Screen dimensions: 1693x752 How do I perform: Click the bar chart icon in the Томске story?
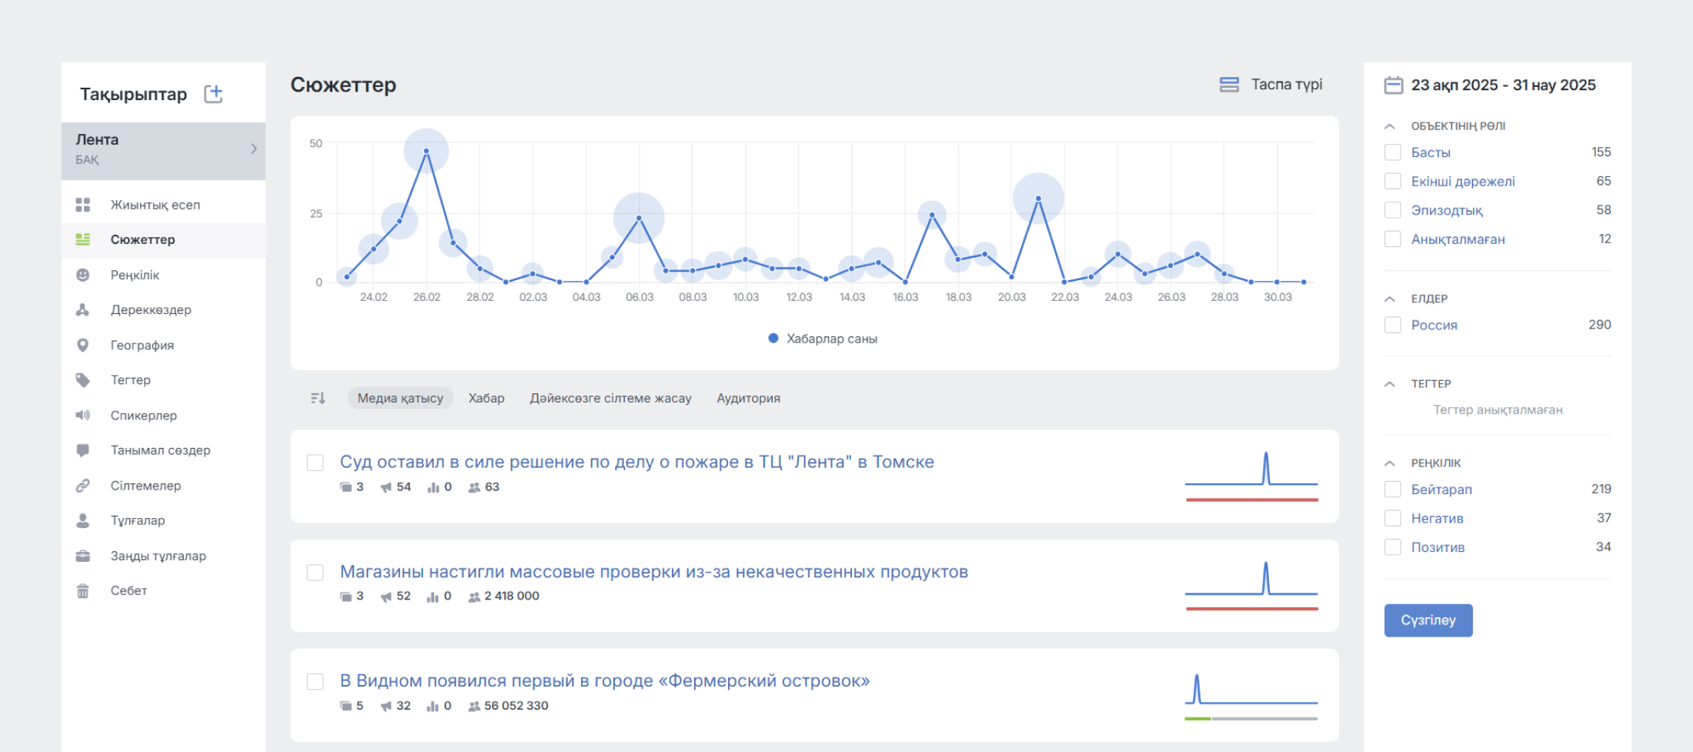433,487
